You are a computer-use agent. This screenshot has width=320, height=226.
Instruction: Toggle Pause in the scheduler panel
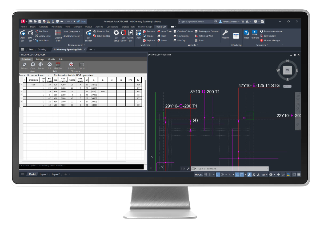[x=41, y=66]
